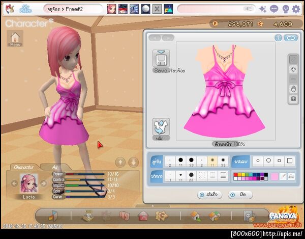Image resolution: width=305 pixels, height=239 pixels.
Task: Select pen size 23
Action: pos(191,176)
